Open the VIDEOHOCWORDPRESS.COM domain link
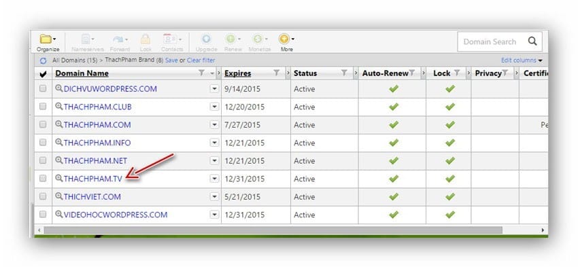 [116, 215]
